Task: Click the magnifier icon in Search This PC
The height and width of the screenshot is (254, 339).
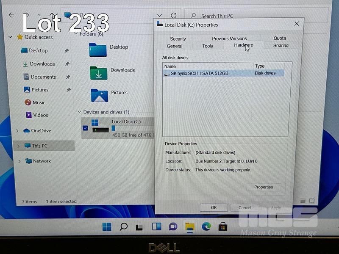Action: 193,16
